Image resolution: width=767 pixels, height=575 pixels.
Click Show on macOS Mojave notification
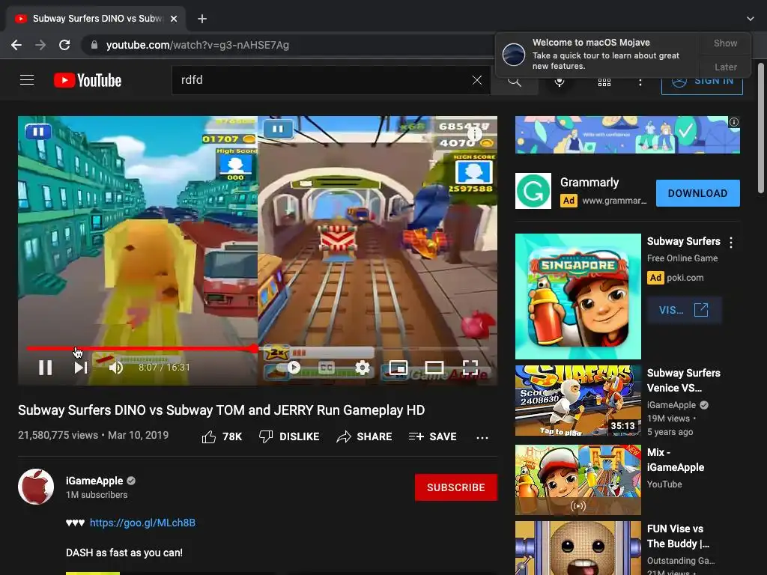[x=725, y=43]
